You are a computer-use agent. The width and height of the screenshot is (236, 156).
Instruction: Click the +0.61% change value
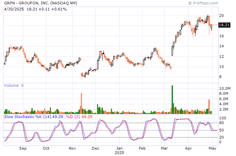(59, 9)
